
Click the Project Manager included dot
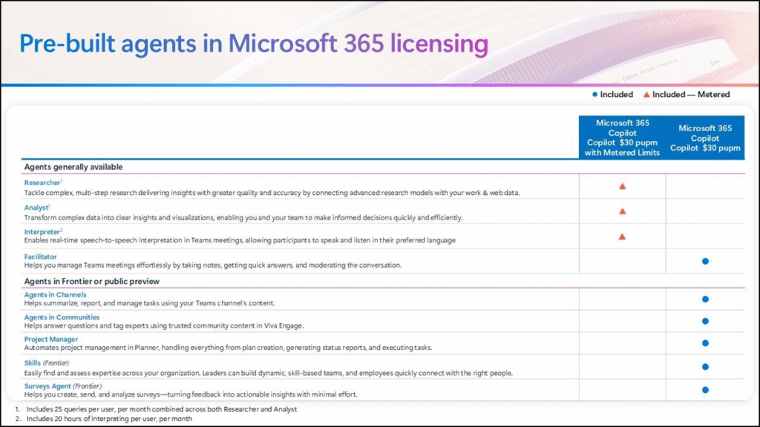click(705, 343)
